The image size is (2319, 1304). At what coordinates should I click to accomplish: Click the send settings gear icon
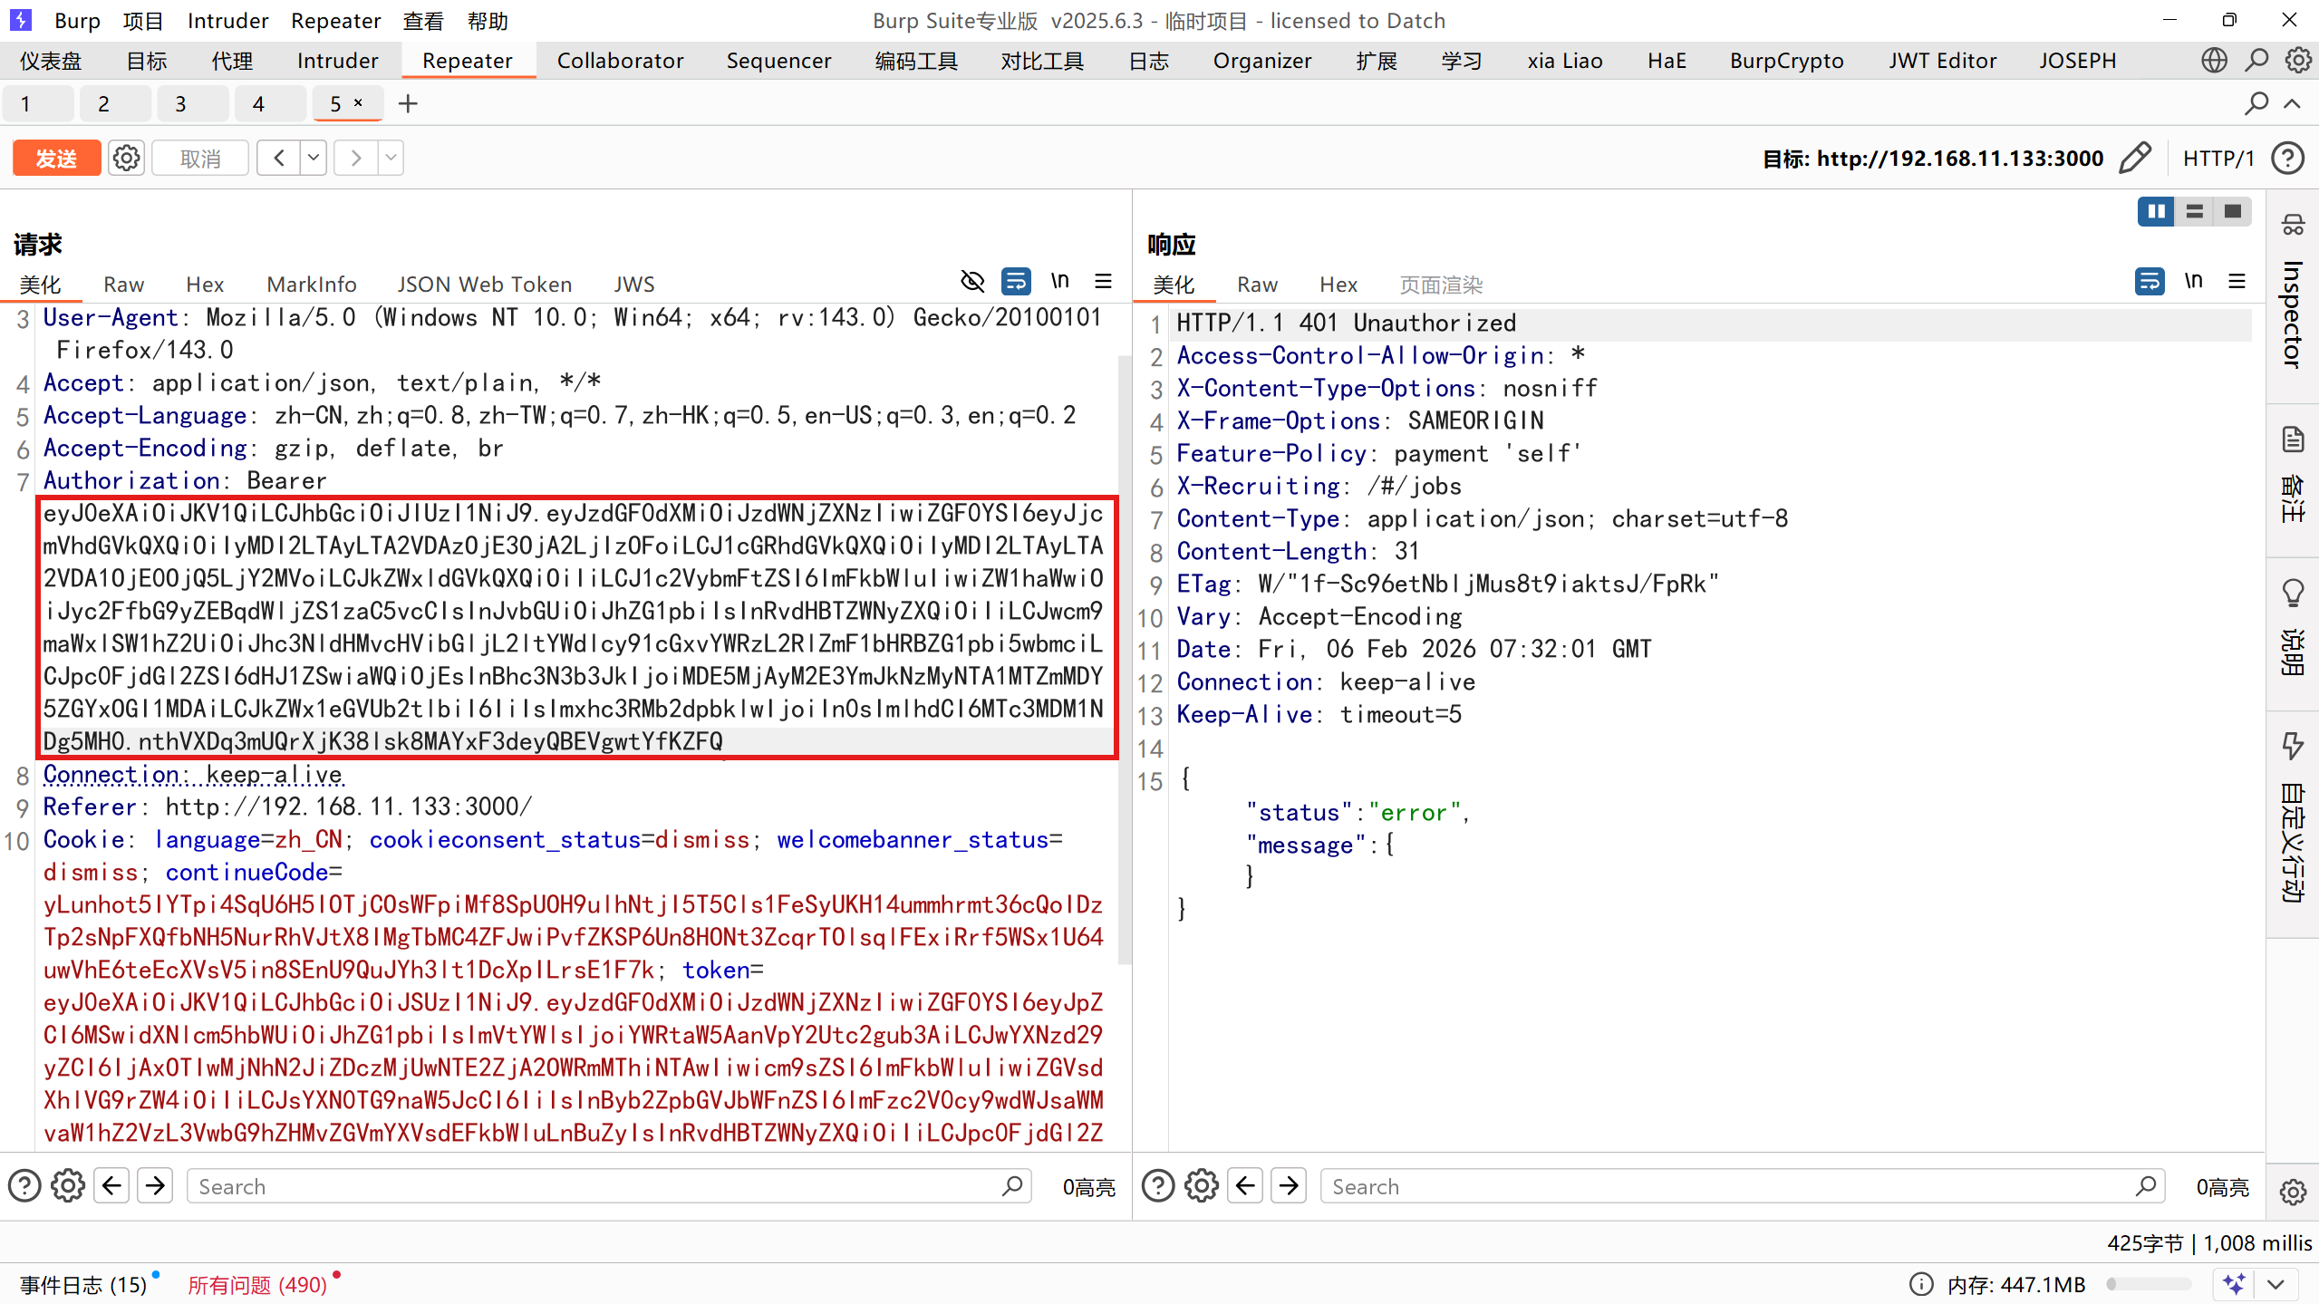click(x=126, y=159)
